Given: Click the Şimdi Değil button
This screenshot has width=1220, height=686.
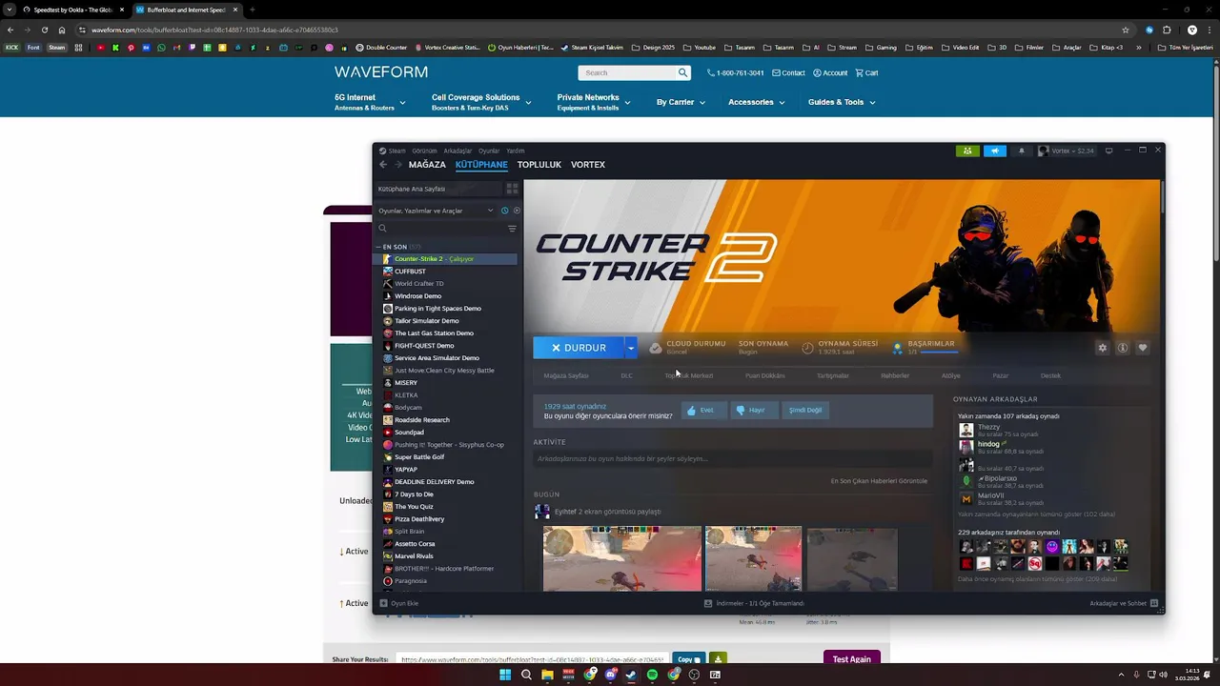Looking at the screenshot, I should (x=805, y=411).
